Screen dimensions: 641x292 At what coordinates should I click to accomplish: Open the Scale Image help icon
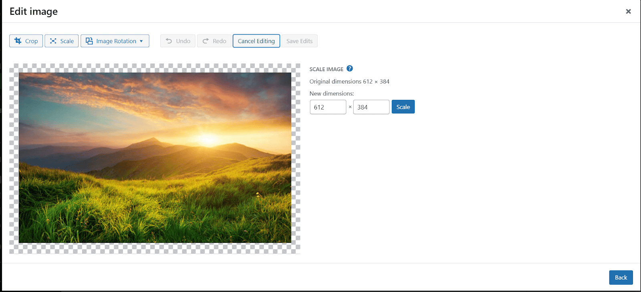coord(350,69)
